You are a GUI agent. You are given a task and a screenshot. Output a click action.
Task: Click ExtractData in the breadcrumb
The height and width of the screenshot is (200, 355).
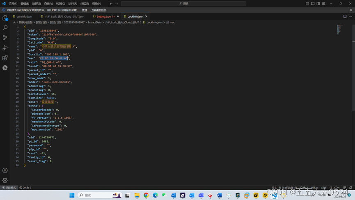pos(94,23)
